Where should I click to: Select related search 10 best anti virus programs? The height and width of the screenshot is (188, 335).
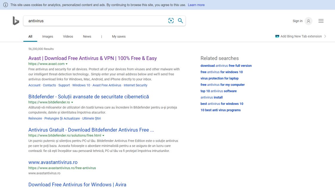(221, 110)
